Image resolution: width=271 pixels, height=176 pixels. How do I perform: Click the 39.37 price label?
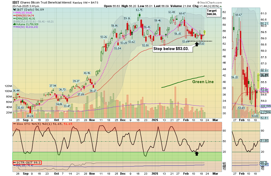point(76,81)
